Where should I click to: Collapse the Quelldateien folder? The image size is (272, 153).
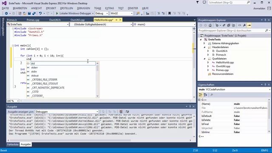[204, 59]
